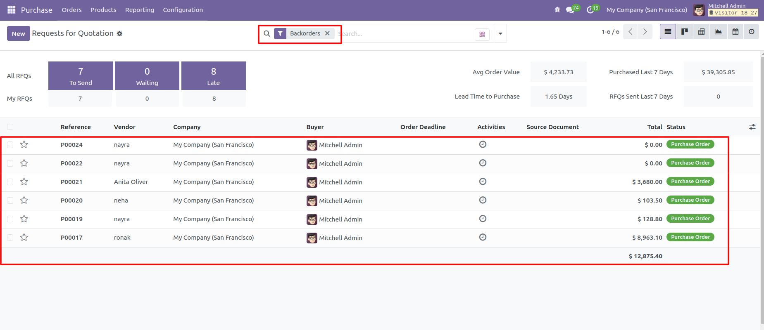Screen dimensions: 764x330
Task: Switch to pivot table view
Action: [x=701, y=32]
